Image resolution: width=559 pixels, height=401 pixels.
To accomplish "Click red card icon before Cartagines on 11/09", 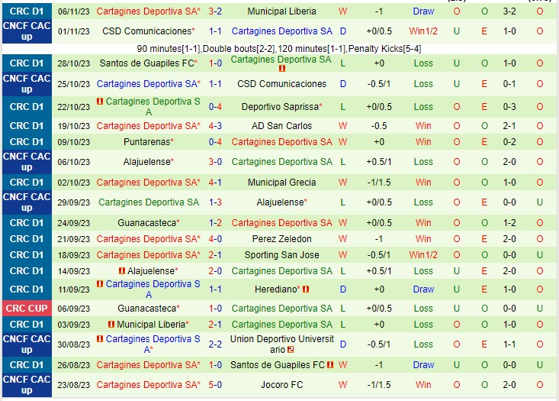I will pos(100,284).
